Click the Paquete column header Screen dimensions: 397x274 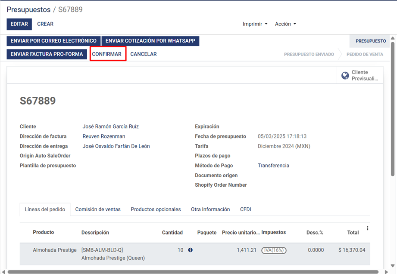point(207,233)
